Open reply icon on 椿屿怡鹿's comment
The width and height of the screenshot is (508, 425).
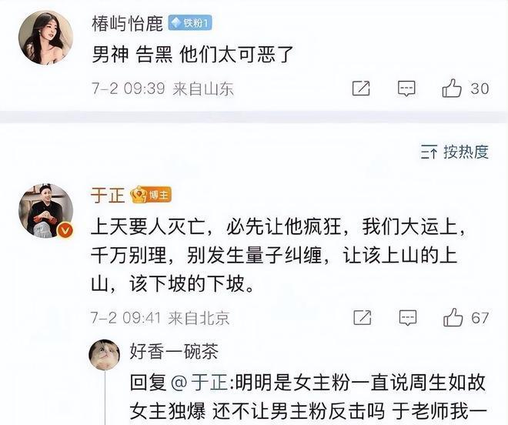coord(406,89)
